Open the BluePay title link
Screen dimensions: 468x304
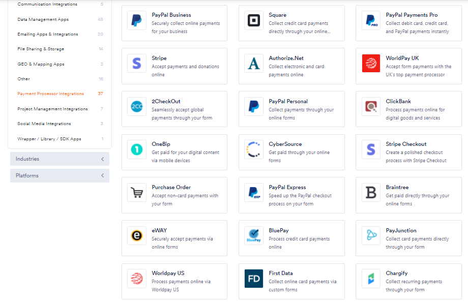click(278, 231)
